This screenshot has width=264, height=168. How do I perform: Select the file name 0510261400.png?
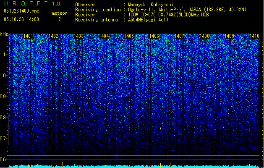tap(21, 11)
